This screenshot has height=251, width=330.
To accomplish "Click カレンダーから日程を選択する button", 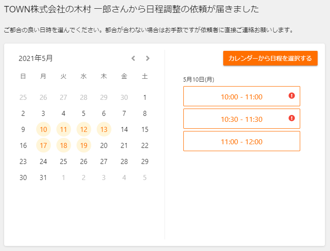I will pos(270,58).
